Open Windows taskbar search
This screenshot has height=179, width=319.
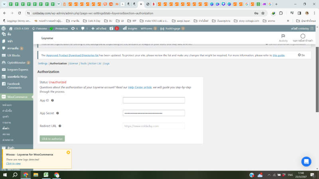15,175
